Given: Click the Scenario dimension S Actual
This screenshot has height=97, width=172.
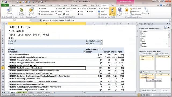Looking at the screenshot, I should click(x=59, y=8).
